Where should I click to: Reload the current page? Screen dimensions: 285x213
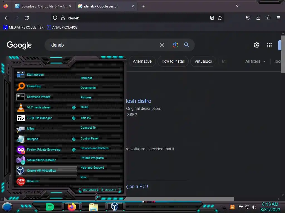(27, 18)
